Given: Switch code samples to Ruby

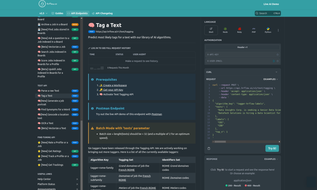Looking at the screenshot, I should [239, 30].
